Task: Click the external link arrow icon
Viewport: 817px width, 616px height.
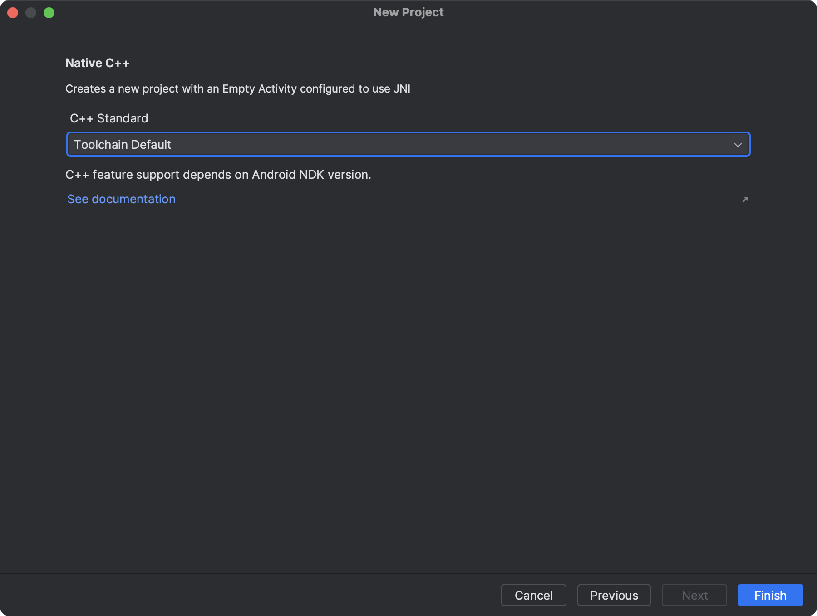Action: coord(745,200)
